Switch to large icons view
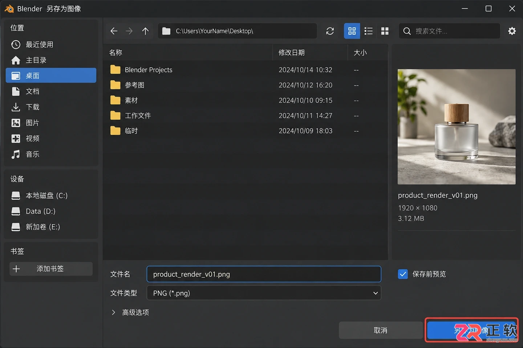This screenshot has width=523, height=348. 385,31
